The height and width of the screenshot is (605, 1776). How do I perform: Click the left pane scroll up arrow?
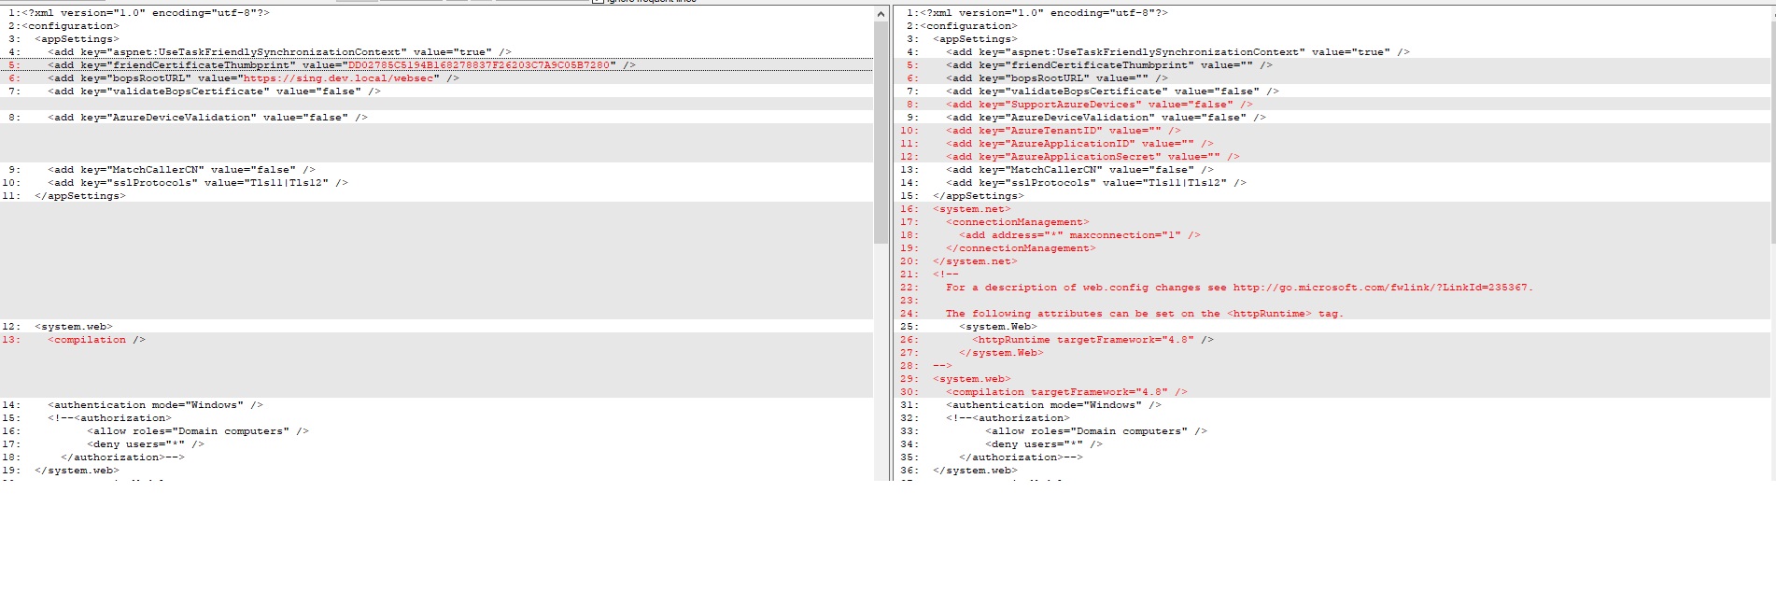point(881,14)
